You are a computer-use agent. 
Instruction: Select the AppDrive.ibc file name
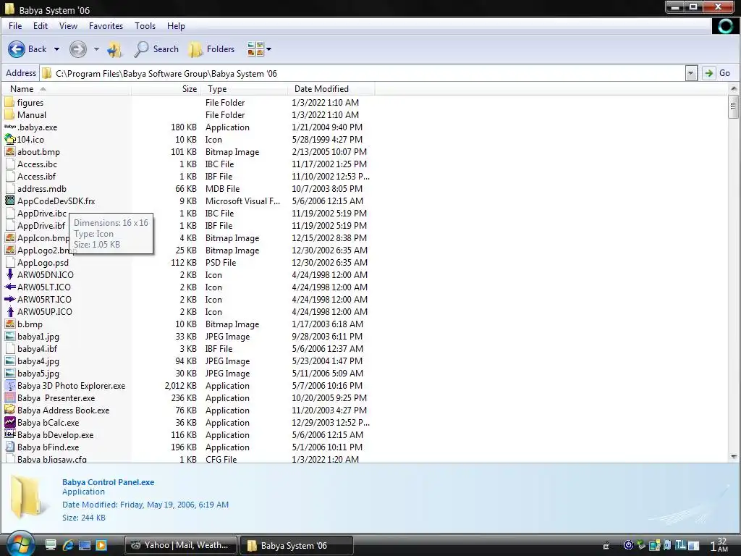pos(41,214)
